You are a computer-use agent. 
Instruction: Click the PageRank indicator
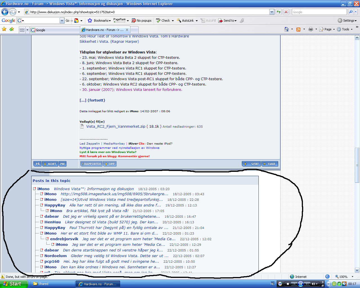[x=120, y=20]
